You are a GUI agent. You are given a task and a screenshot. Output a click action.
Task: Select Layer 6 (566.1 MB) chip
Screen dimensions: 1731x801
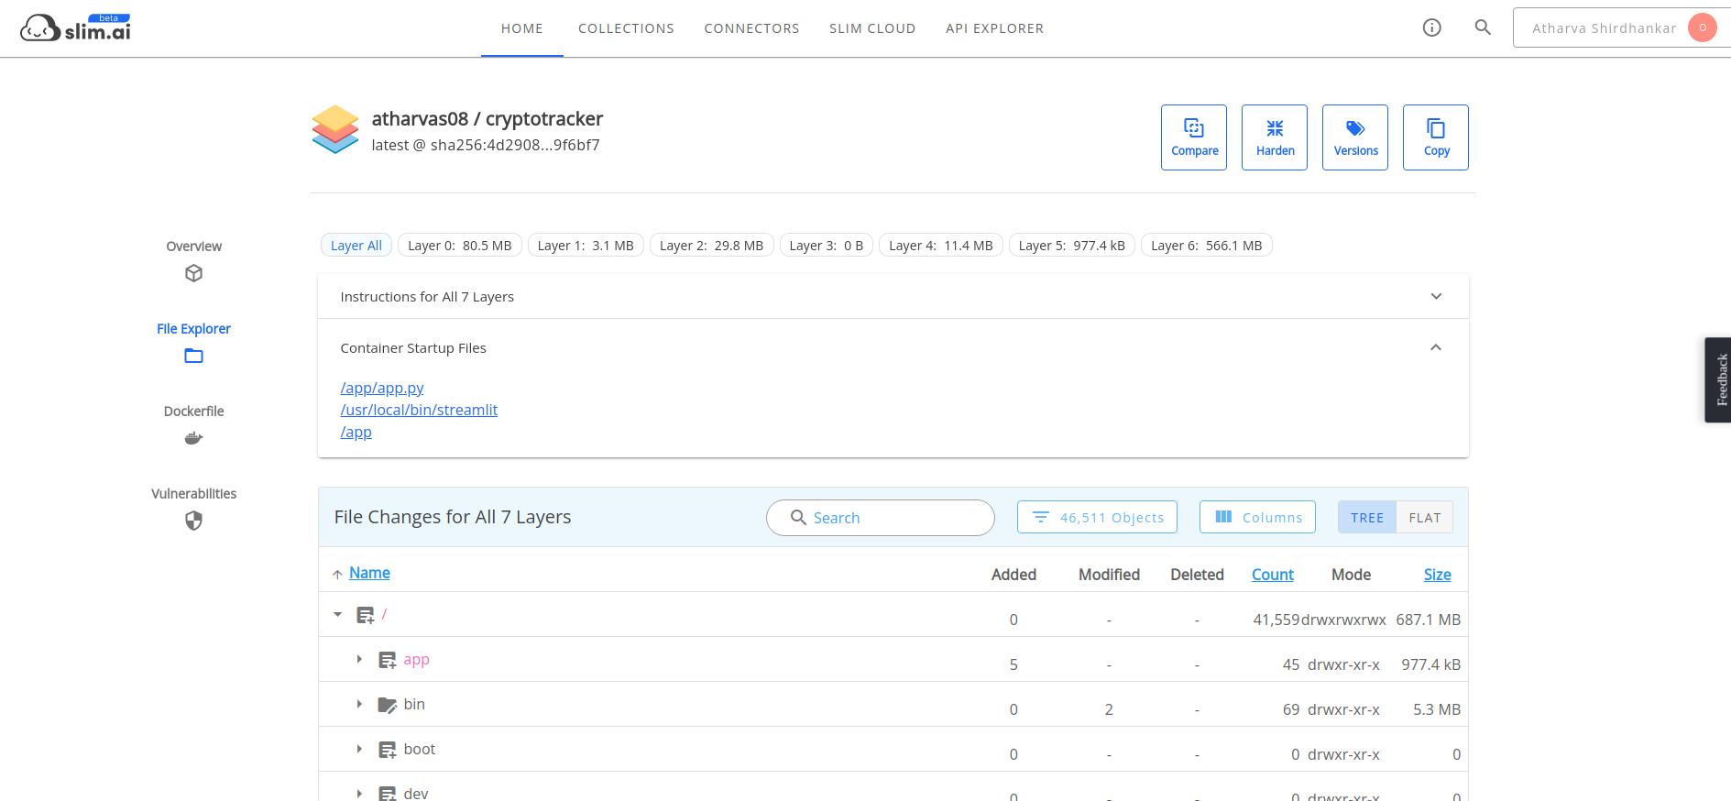pos(1207,246)
